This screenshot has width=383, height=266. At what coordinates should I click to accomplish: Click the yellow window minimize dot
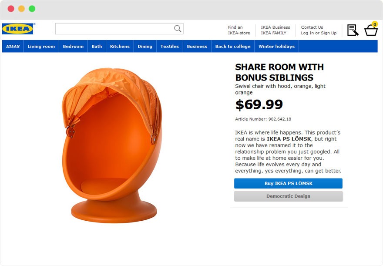coord(21,9)
